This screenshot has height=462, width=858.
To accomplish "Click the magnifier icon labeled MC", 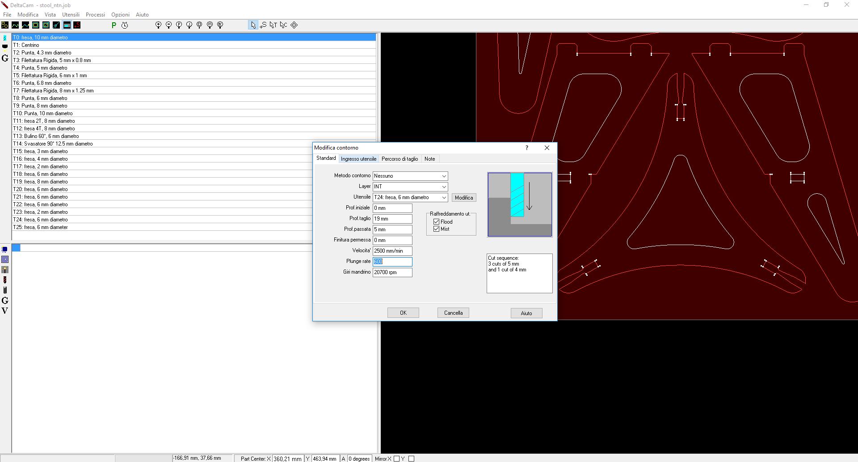I will (x=220, y=25).
